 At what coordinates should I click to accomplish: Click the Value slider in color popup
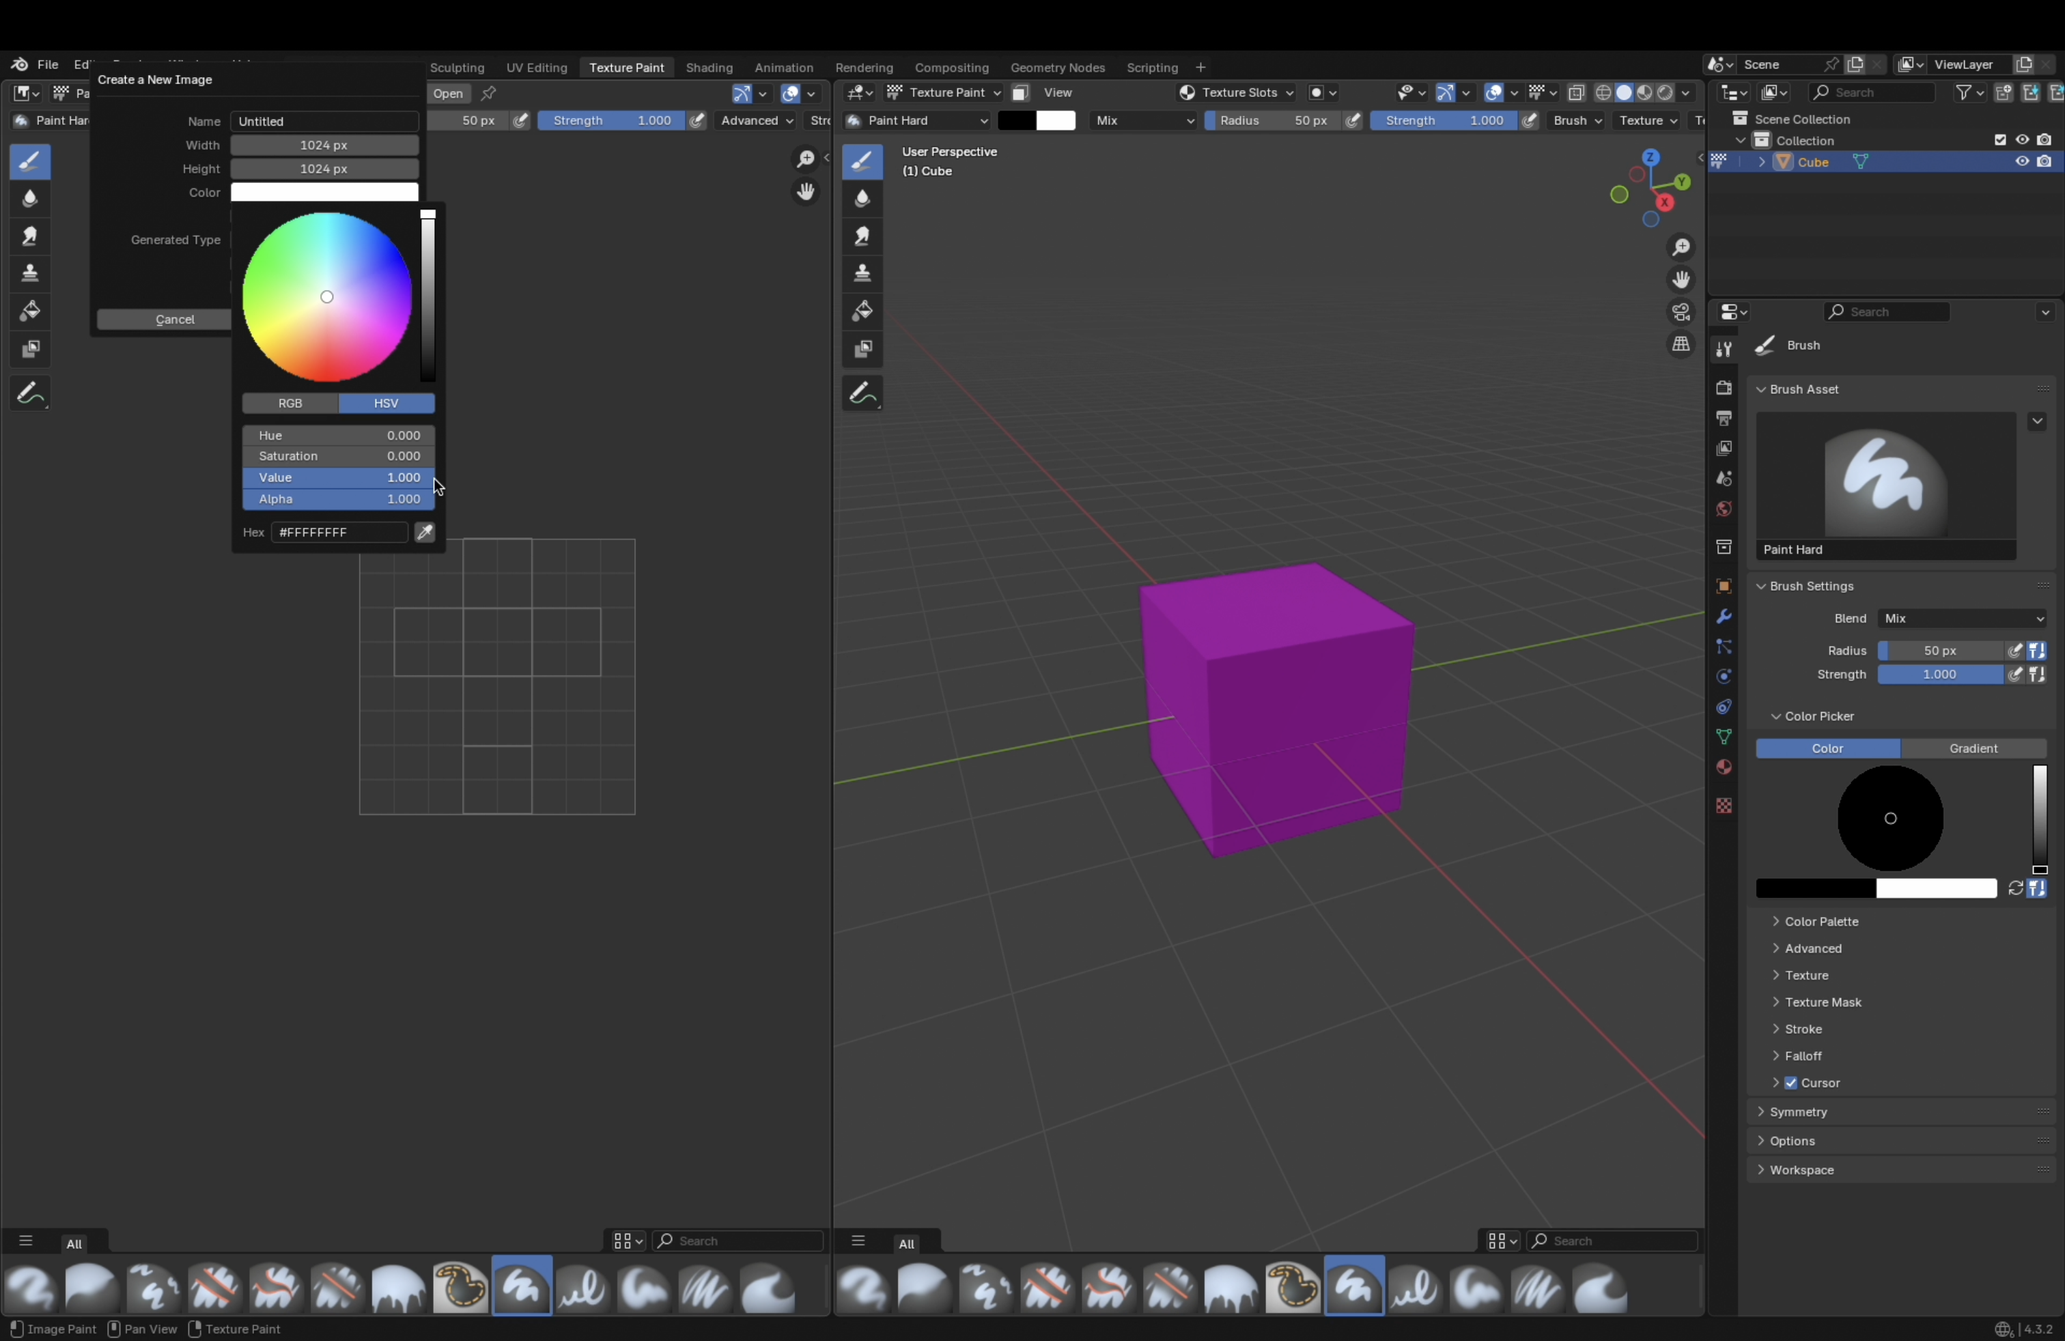(339, 478)
